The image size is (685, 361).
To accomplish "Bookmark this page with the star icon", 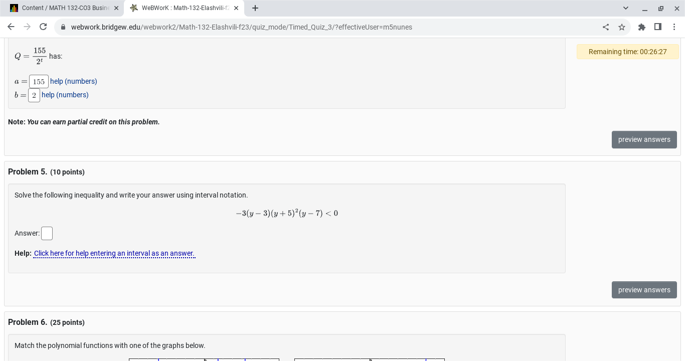I will click(622, 27).
